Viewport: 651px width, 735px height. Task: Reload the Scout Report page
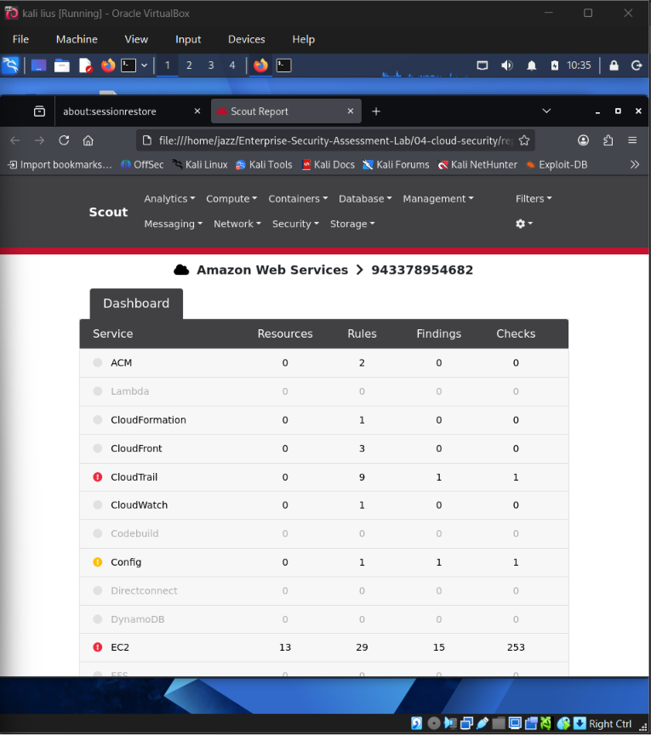point(64,140)
